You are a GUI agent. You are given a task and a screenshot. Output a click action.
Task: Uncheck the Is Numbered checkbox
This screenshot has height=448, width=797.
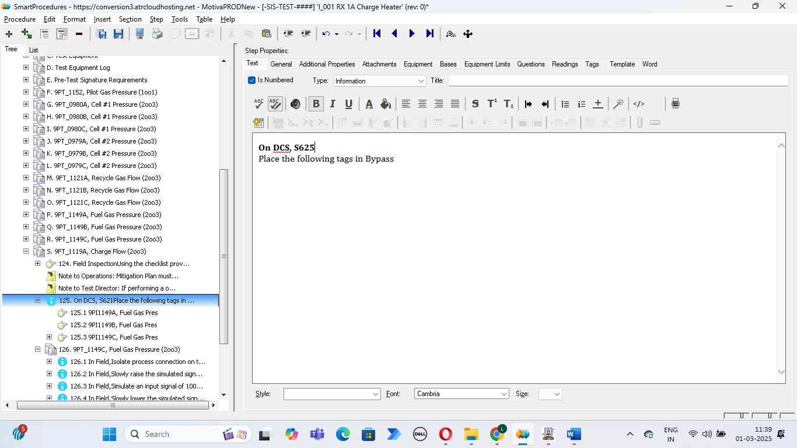click(x=251, y=80)
